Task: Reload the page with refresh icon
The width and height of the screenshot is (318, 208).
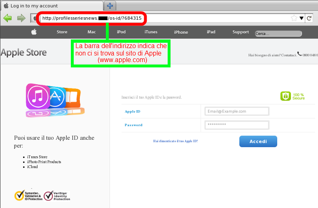Action: [309, 18]
